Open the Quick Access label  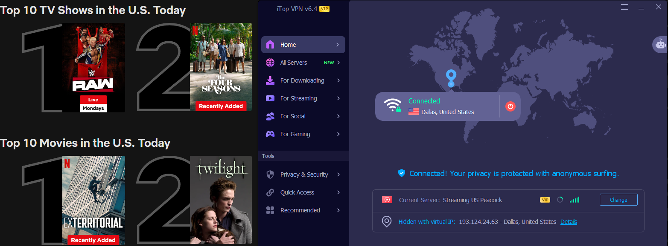(297, 192)
